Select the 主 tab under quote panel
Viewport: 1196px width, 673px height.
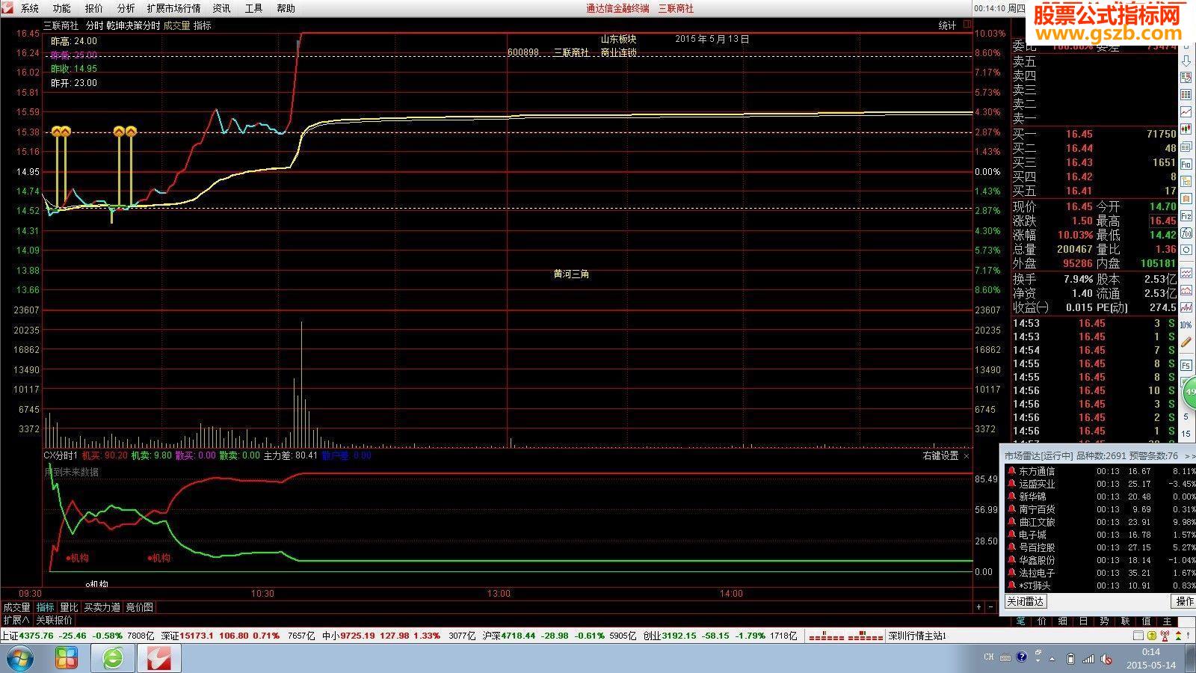(x=1168, y=621)
